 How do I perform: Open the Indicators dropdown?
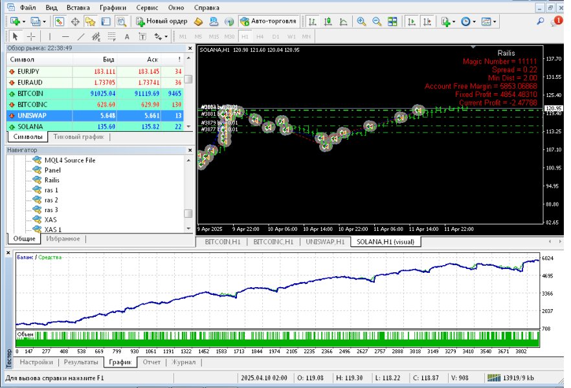447,21
